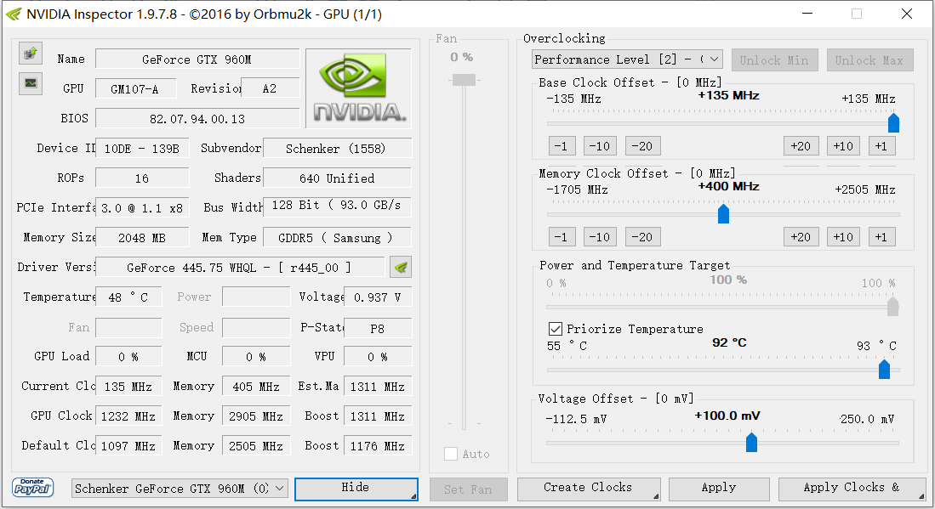Image resolution: width=935 pixels, height=509 pixels.
Task: Click Memory Clock Offset -20 button
Action: pos(643,237)
